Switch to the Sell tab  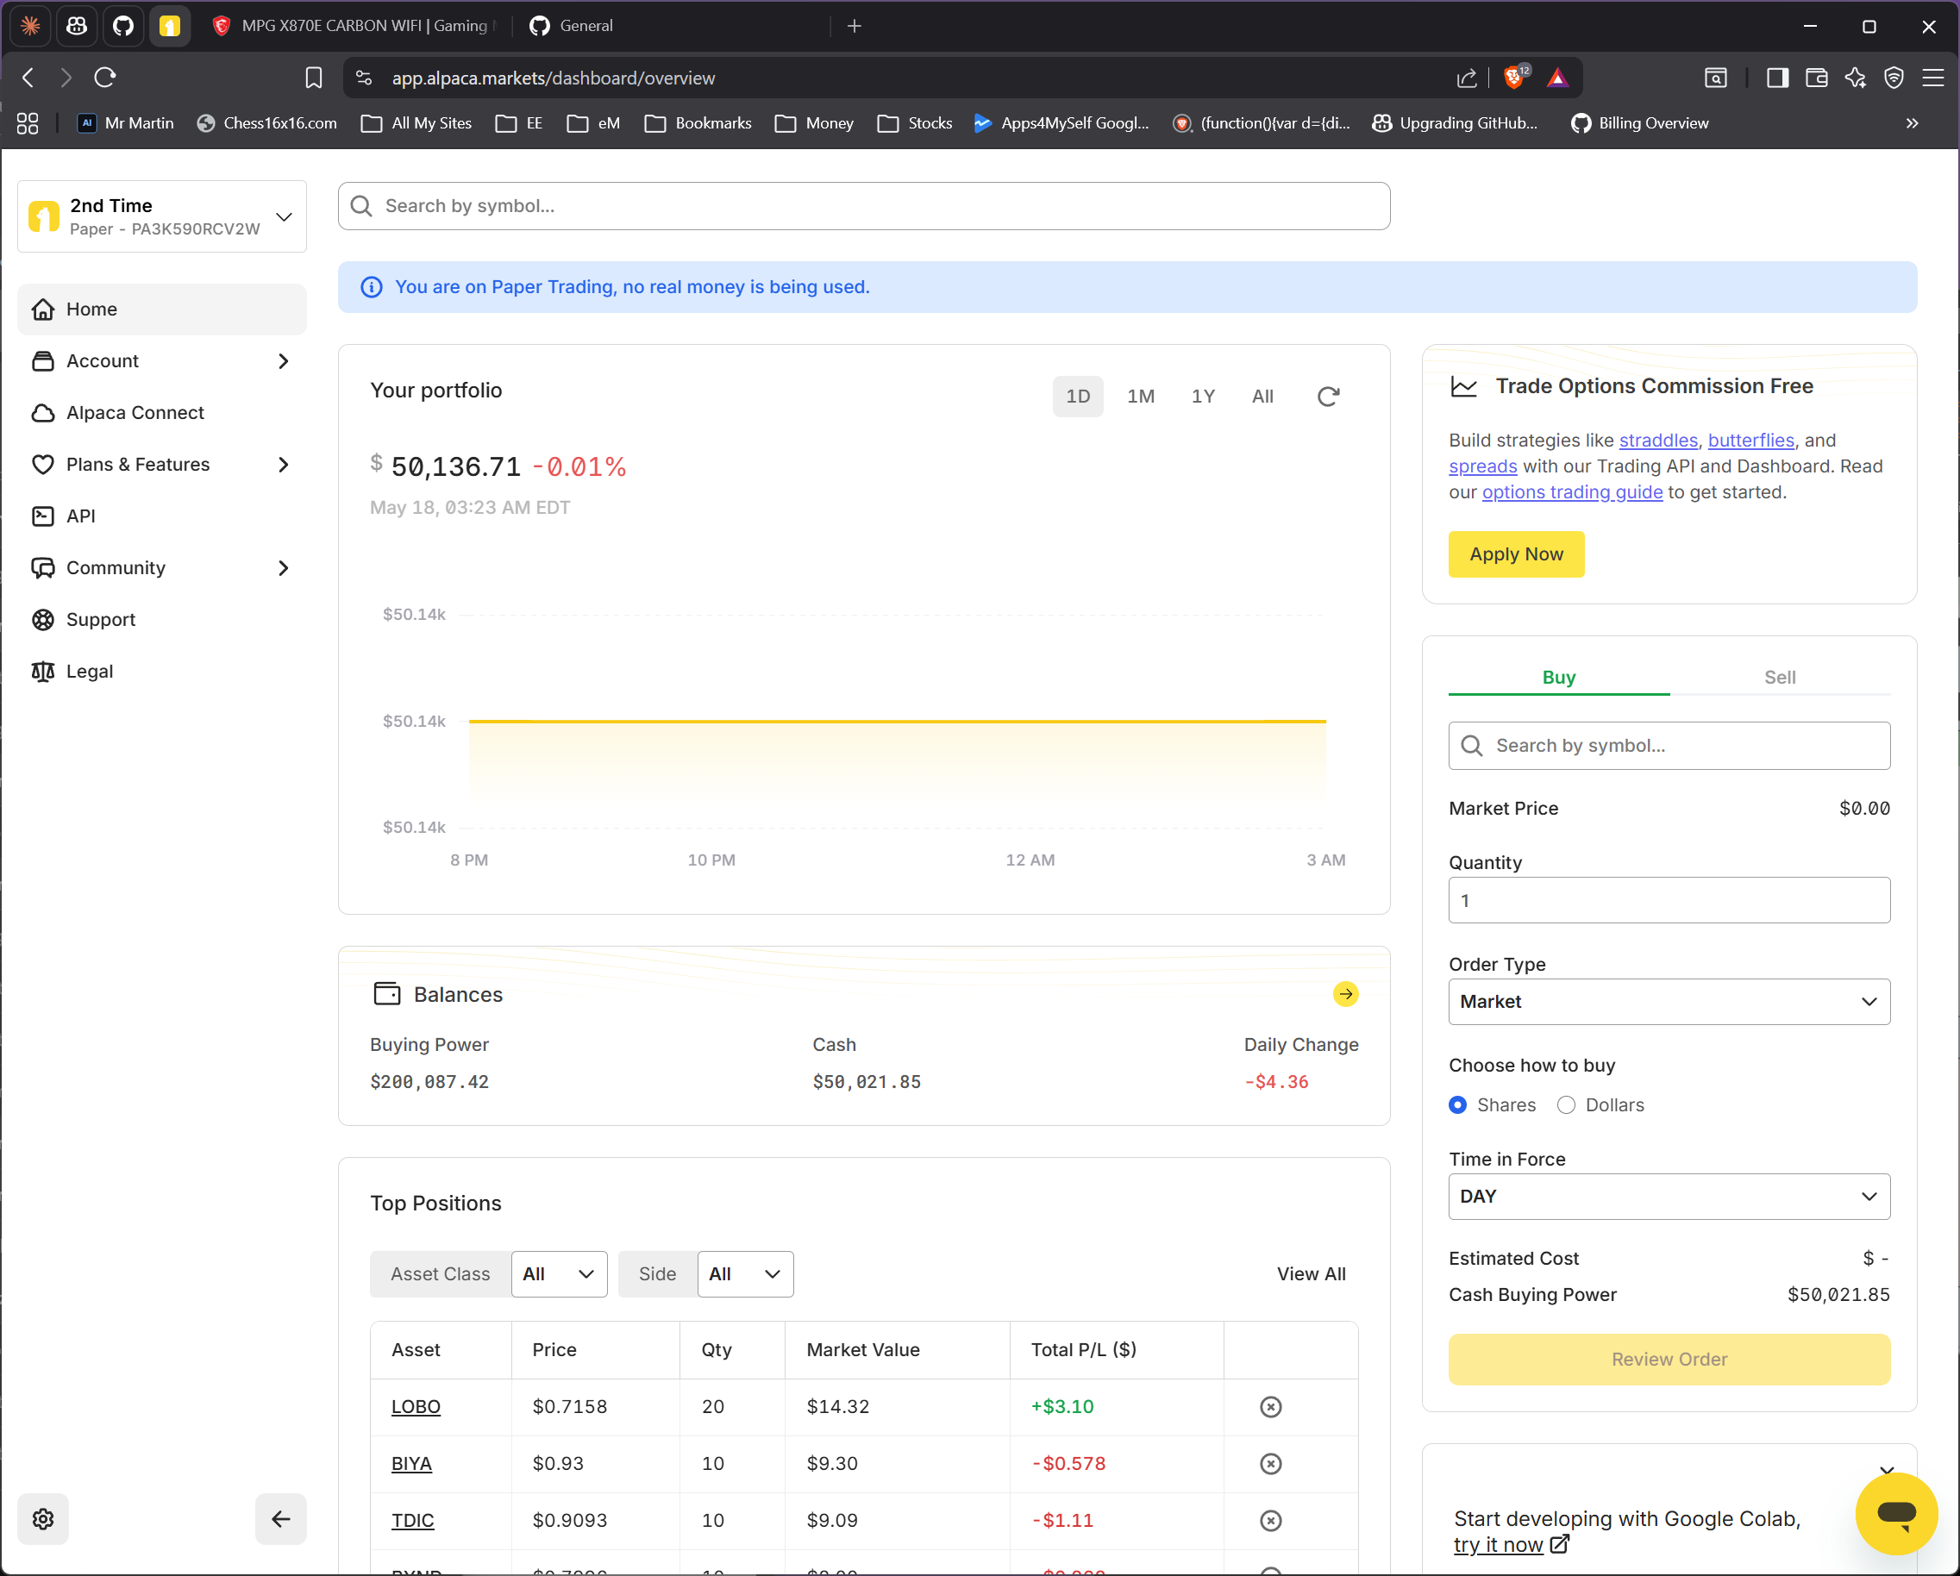1779,677
